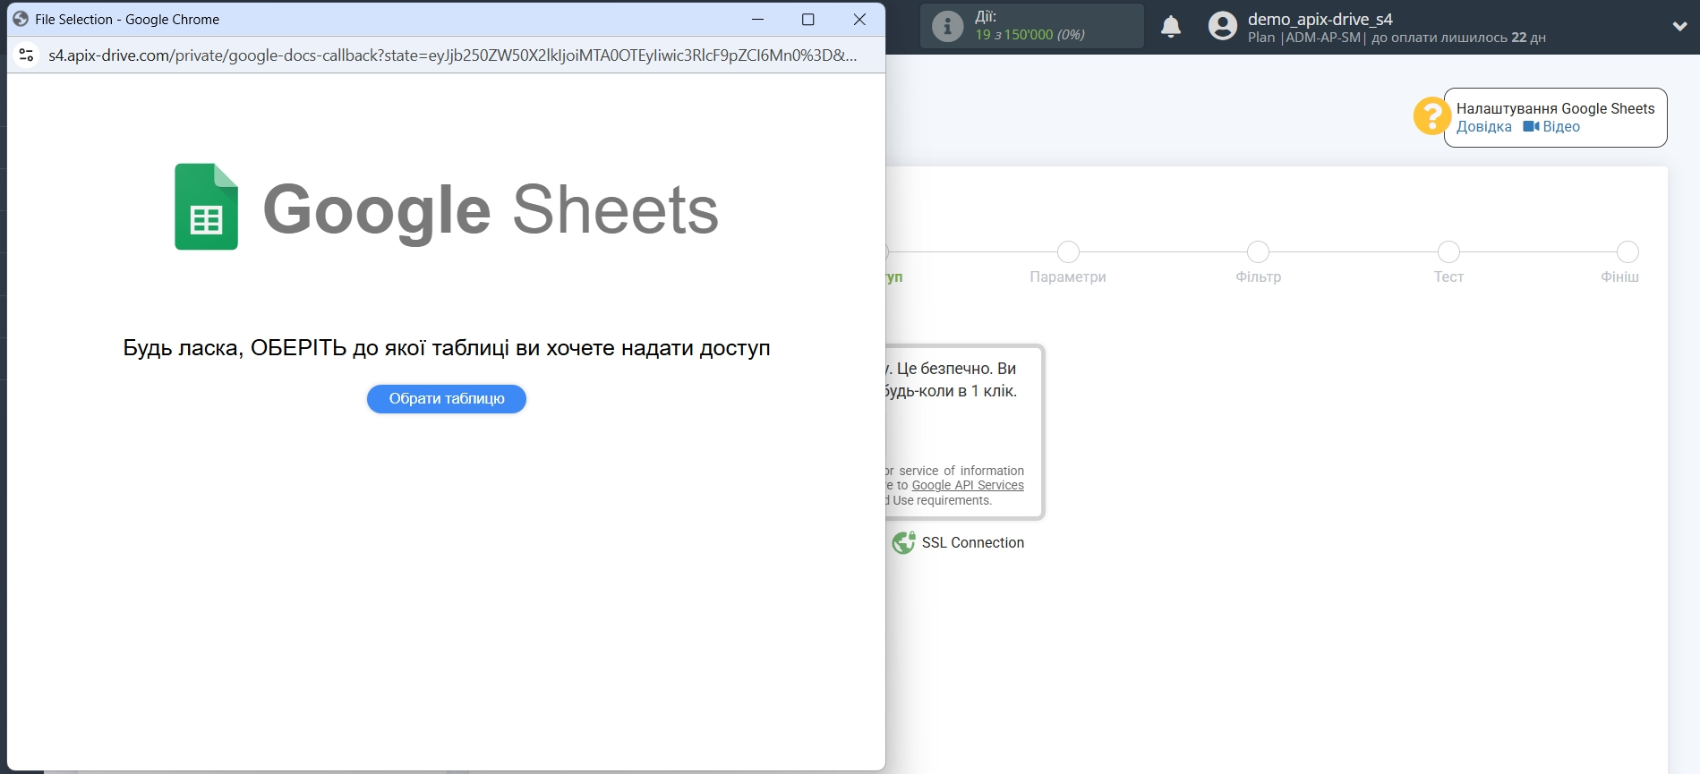Click the demo_apix-drive_s4 account name
1700x774 pixels.
click(1320, 19)
